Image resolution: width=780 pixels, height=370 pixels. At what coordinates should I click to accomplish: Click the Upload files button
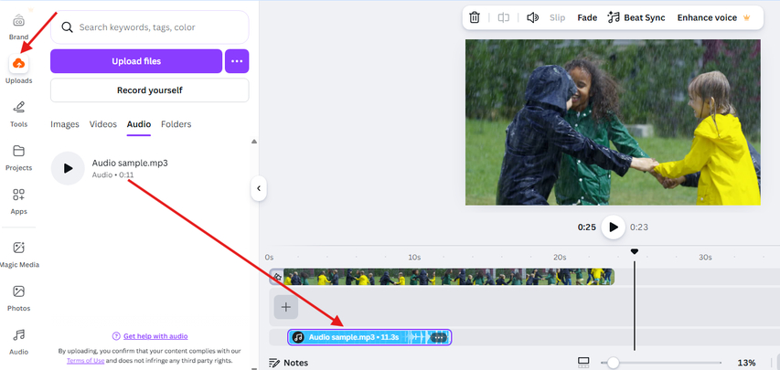tap(136, 61)
